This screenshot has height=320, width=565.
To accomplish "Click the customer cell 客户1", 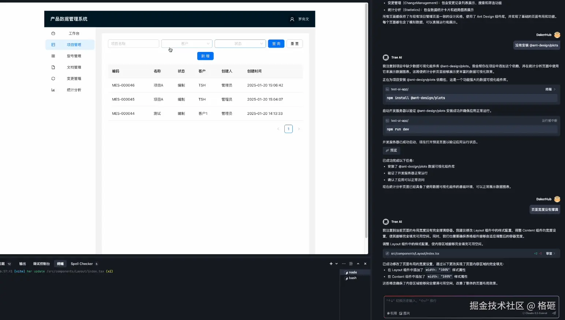I will pos(203,113).
